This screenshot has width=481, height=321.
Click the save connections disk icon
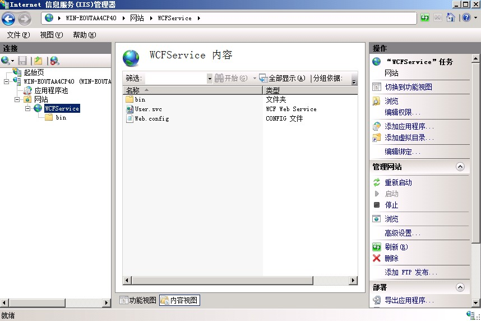click(22, 61)
